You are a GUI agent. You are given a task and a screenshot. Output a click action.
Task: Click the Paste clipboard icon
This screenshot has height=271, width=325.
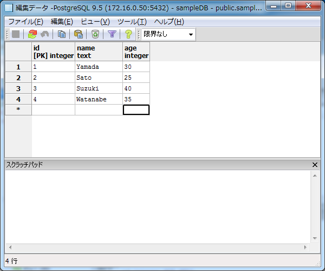pyautogui.click(x=79, y=34)
